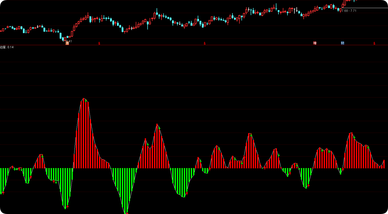Click the S marker nearest the 激 badge
This screenshot has width=388, height=214.
click(99, 43)
